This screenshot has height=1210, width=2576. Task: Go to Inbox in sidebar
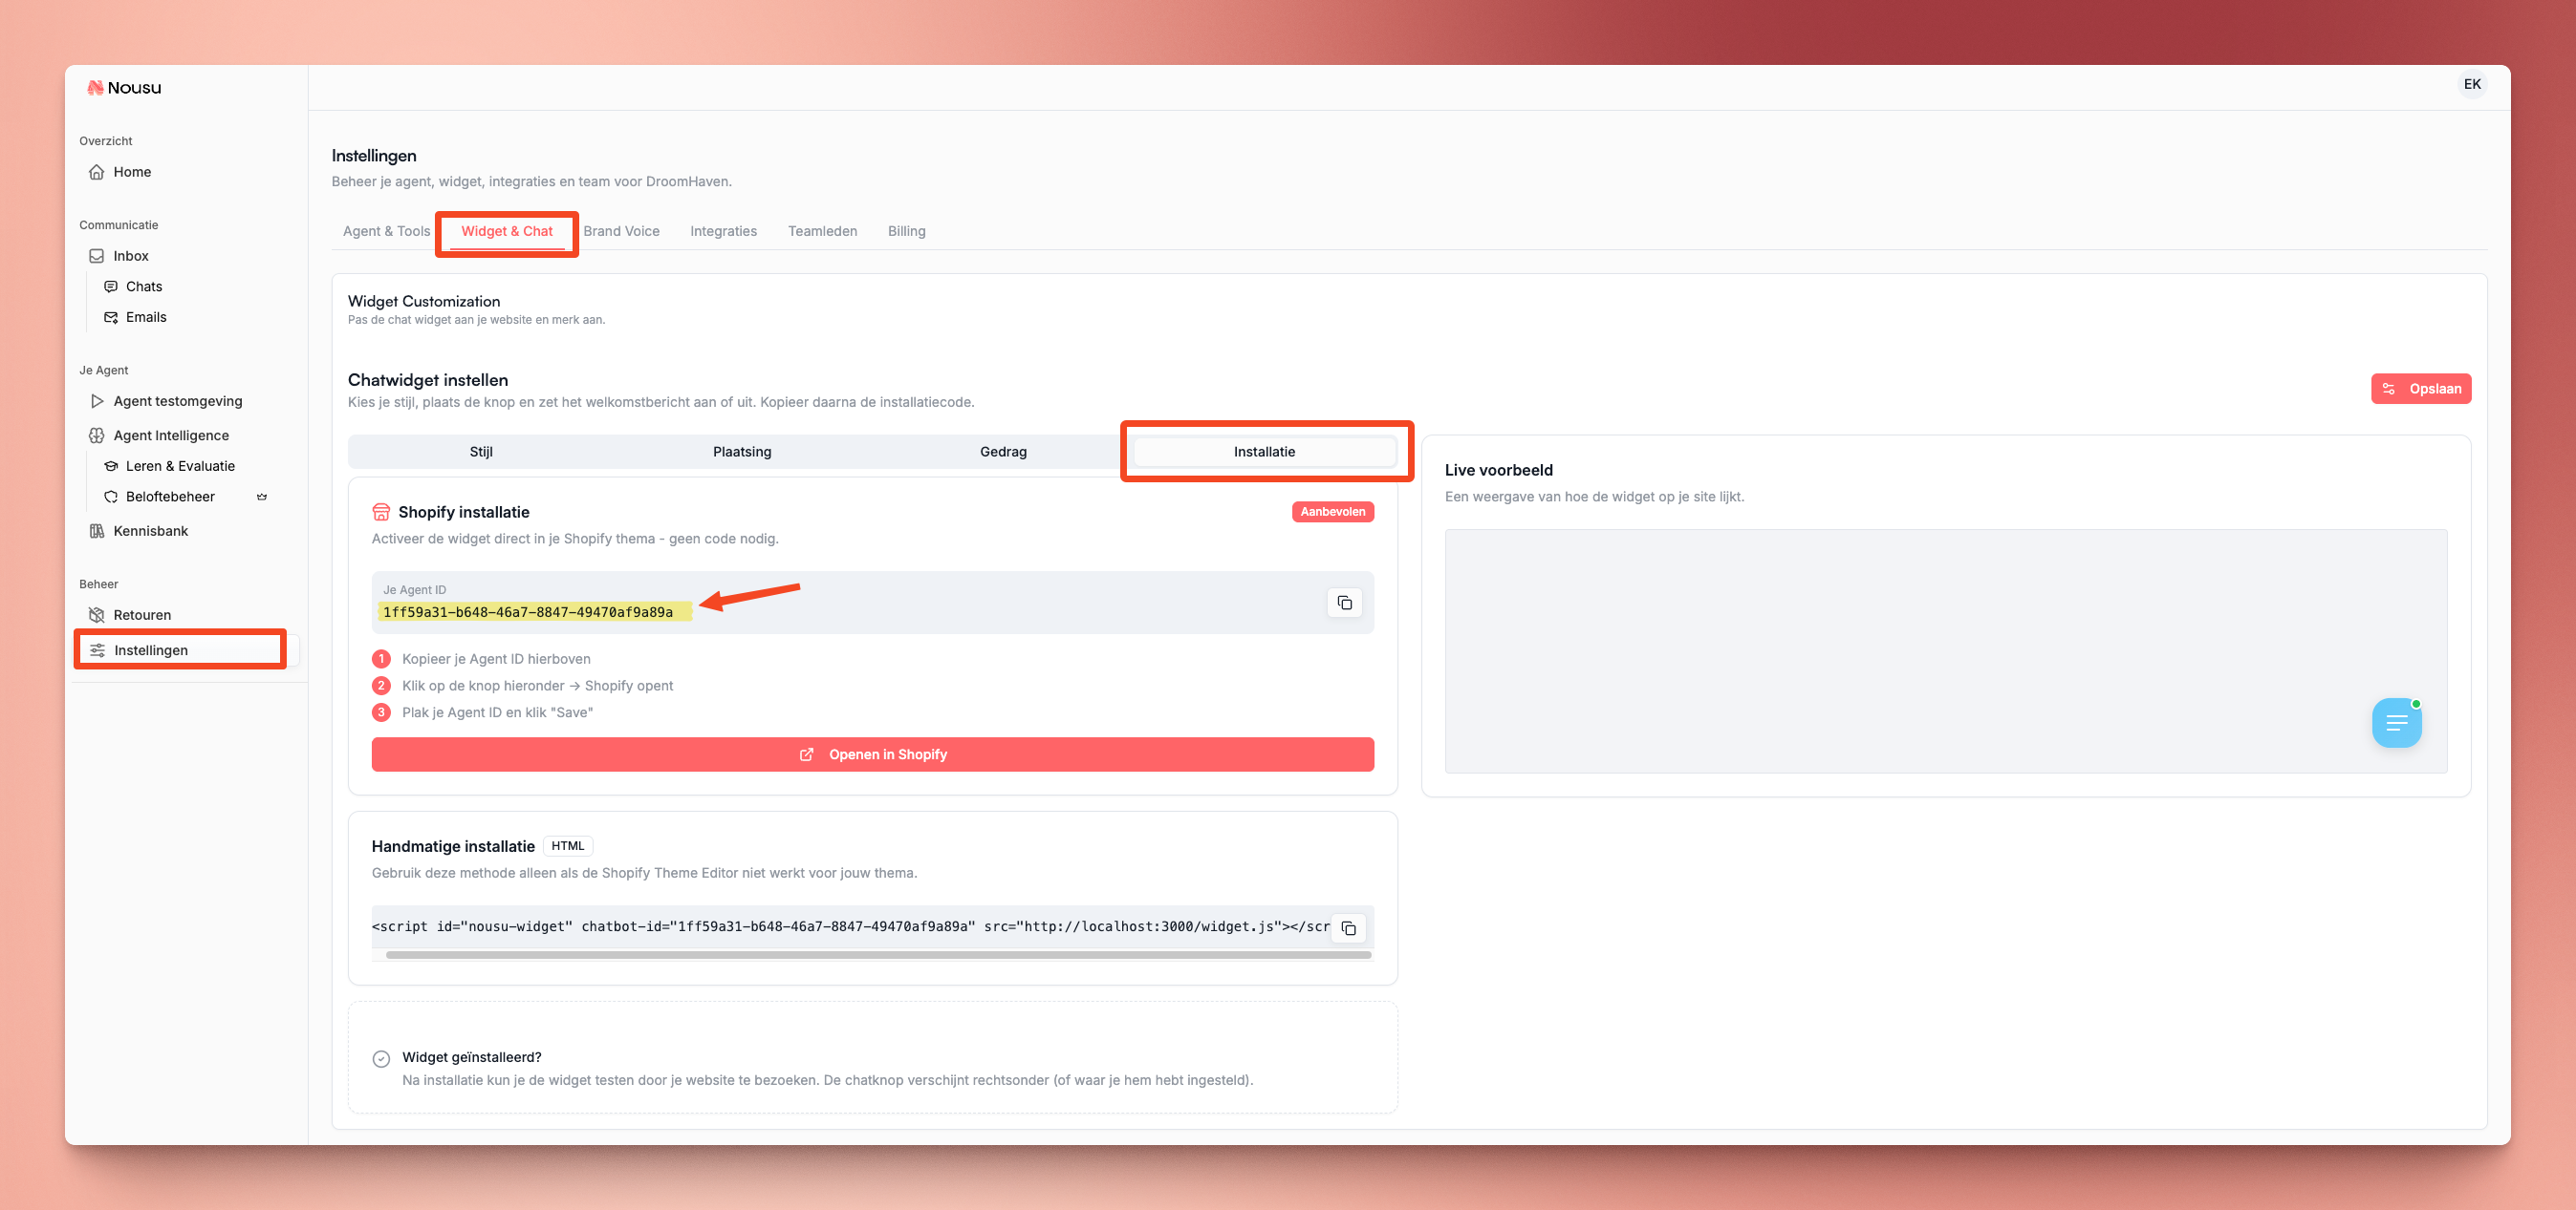click(x=130, y=256)
